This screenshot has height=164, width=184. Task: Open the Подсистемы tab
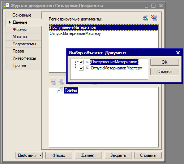coord(23,44)
